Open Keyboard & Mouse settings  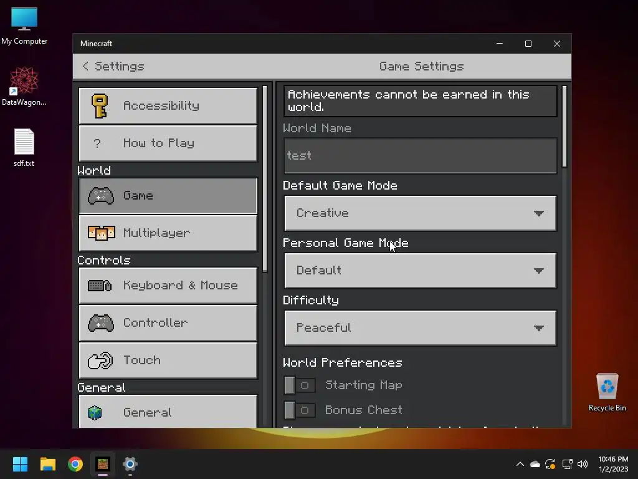[x=168, y=286]
